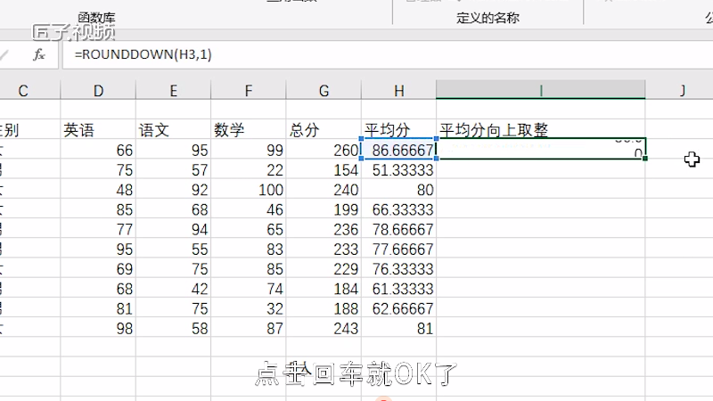Click the formula bar showing =ROUNDDOWN(H3,1)
Image resolution: width=713 pixels, height=401 pixels.
point(356,54)
